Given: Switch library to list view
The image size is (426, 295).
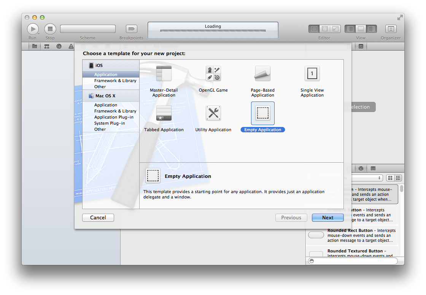Looking at the screenshot, I should 398,178.
